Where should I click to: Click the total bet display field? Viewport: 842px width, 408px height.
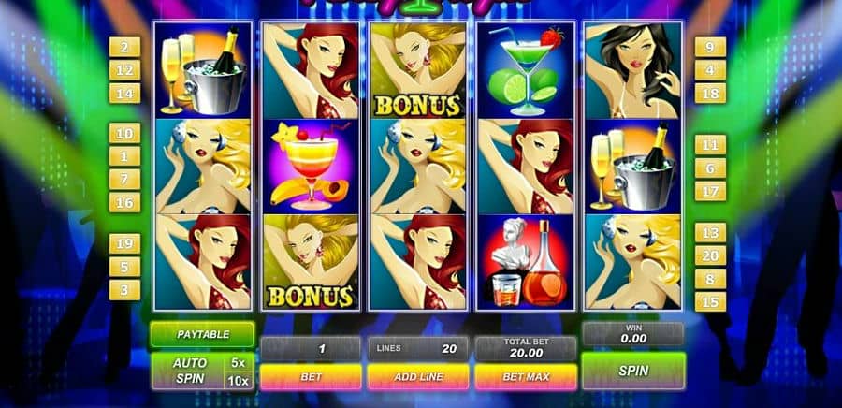point(526,348)
